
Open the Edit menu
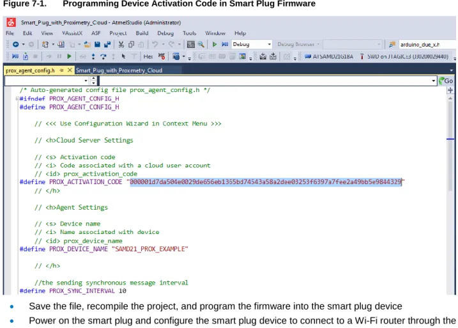click(x=27, y=33)
